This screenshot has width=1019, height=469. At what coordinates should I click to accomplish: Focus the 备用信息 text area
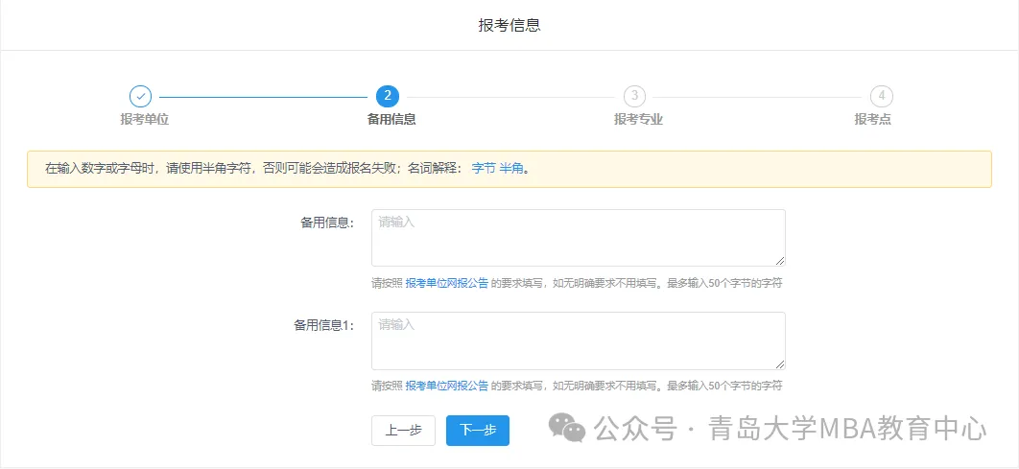(578, 238)
